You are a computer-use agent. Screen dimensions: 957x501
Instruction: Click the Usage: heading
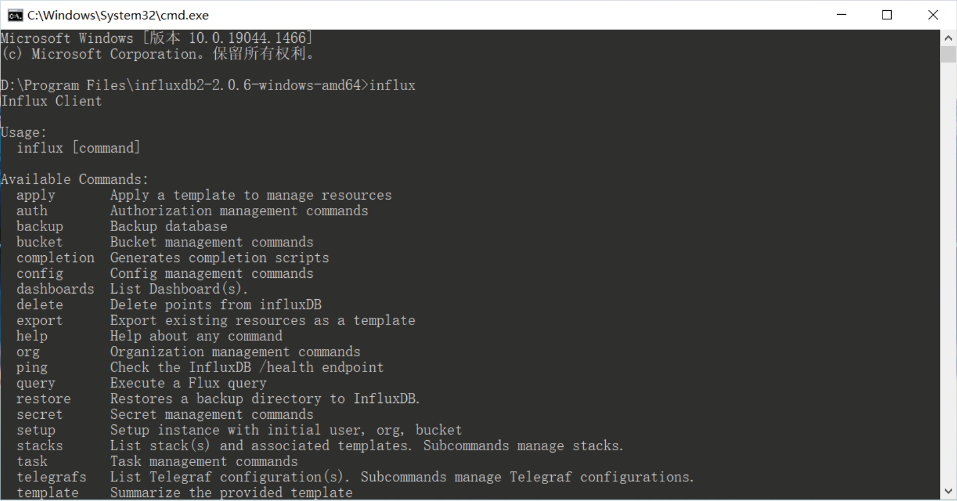coord(24,133)
